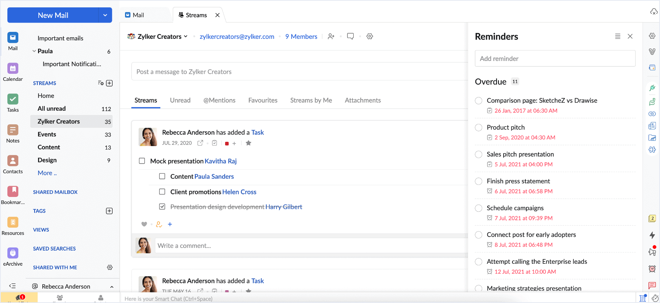The width and height of the screenshot is (660, 303).
Task: Check the Mock presentation task checkbox
Action: [142, 161]
